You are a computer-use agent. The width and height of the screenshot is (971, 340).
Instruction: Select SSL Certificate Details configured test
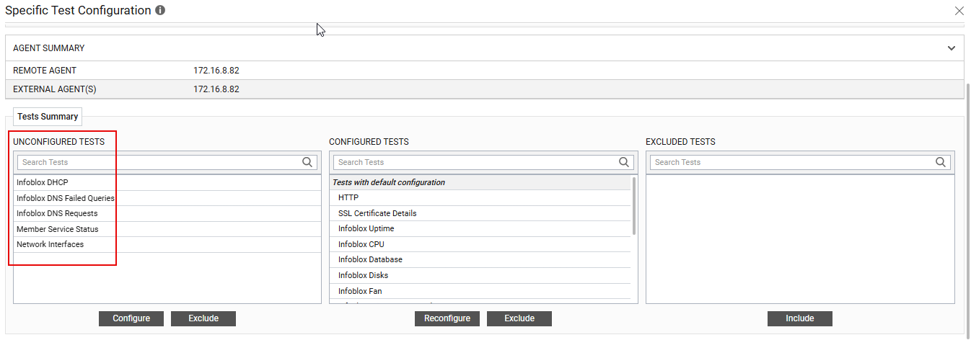pos(377,213)
